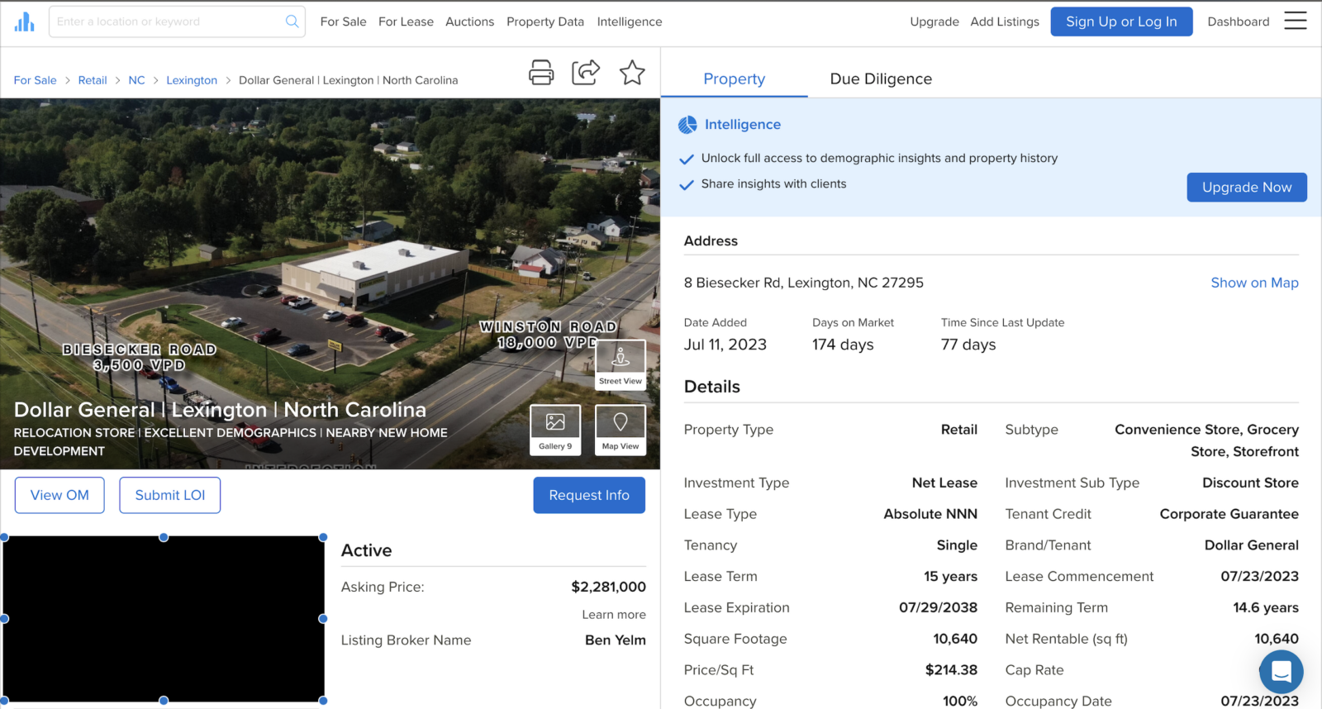
Task: Open the For Lease menu
Action: 406,21
